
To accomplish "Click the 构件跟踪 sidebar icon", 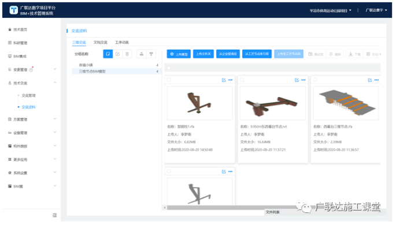I will pyautogui.click(x=10, y=146).
